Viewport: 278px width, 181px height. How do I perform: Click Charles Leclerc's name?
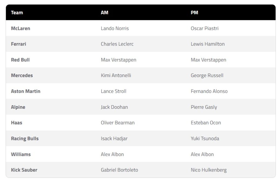[x=117, y=44]
